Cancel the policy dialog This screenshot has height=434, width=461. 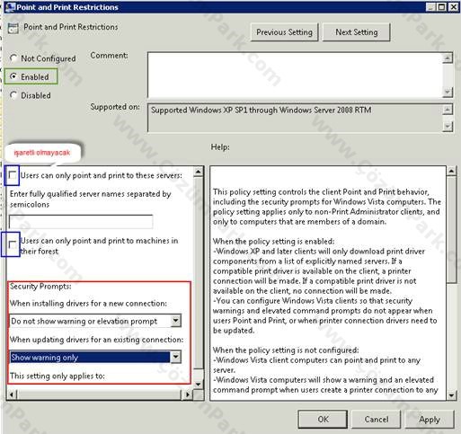(x=377, y=419)
